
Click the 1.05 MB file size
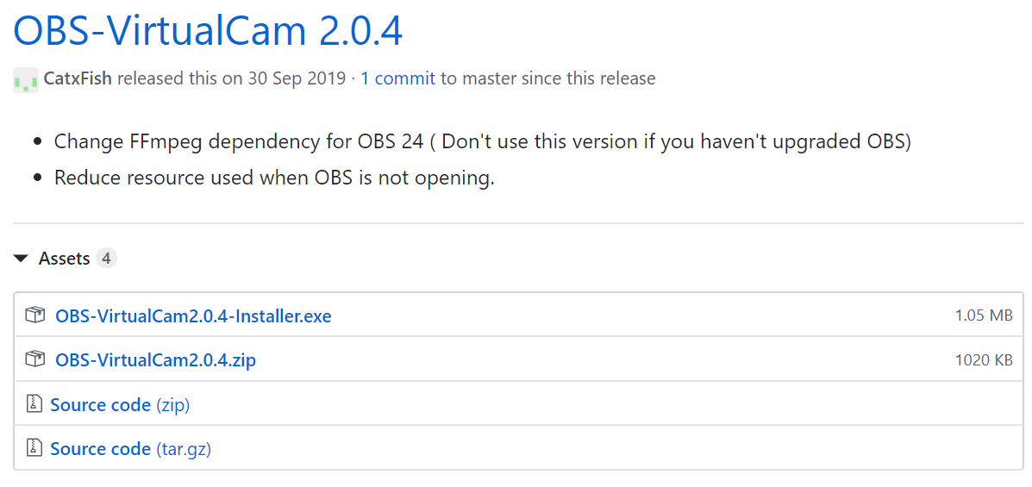pos(983,315)
